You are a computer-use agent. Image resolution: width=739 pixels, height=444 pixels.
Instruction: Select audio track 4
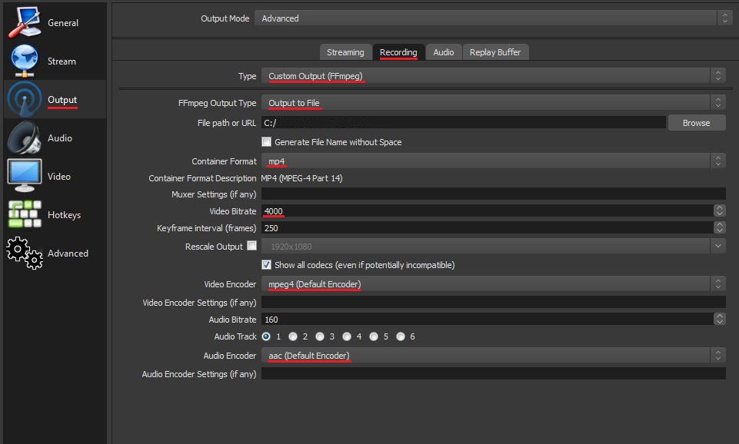pos(347,336)
